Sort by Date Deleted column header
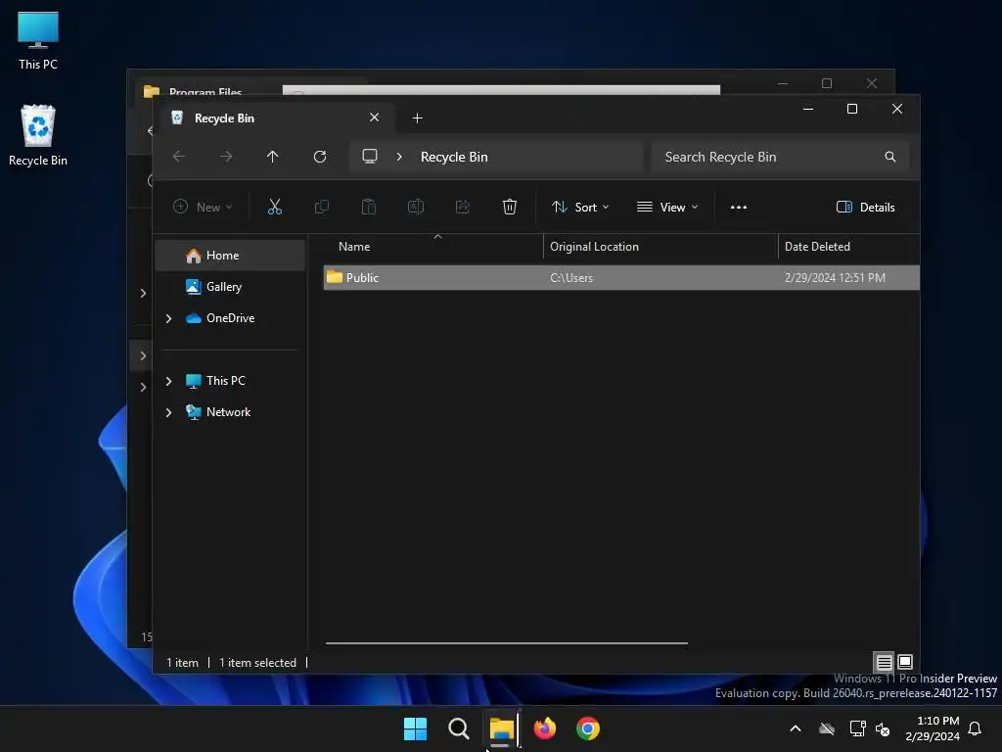1002x752 pixels. tap(849, 247)
